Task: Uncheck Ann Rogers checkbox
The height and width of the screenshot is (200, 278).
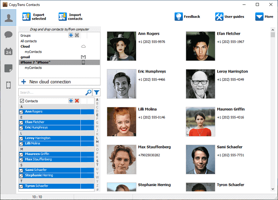Action: tap(21, 112)
